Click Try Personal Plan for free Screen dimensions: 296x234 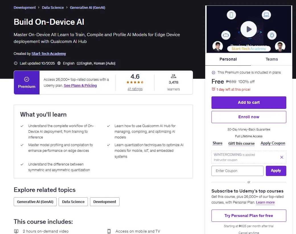point(249,216)
